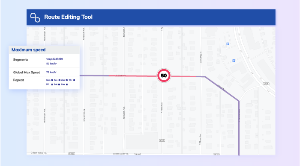Toggle the Fri repeat checkbox
This screenshot has width=300, height=166.
pos(52,84)
